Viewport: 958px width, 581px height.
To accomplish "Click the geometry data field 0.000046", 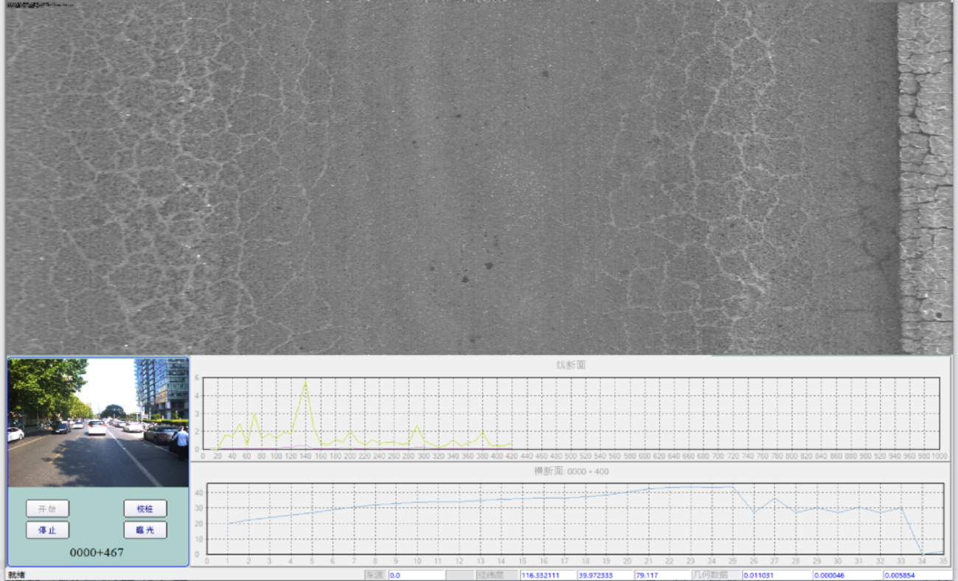I will click(x=847, y=575).
